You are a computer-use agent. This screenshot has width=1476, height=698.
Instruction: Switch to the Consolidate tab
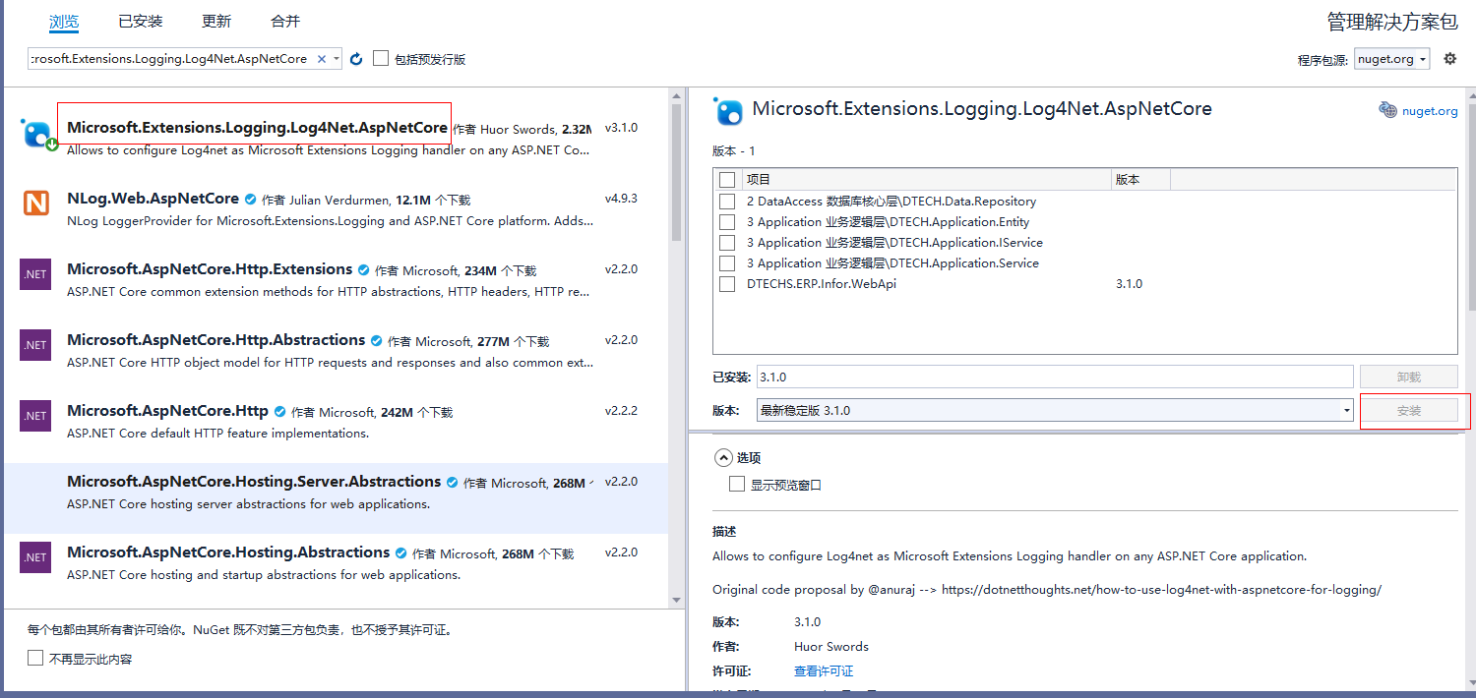285,21
